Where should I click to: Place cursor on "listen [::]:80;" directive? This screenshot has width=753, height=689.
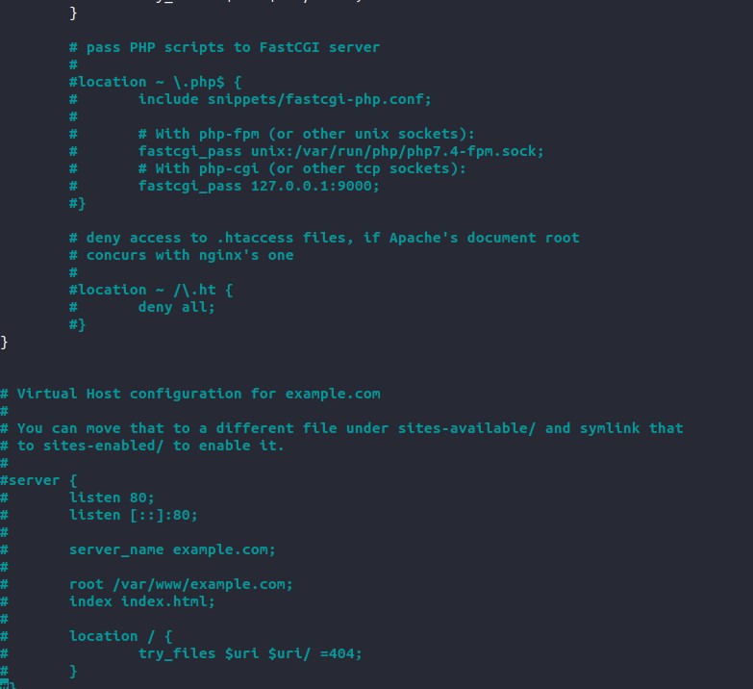[x=133, y=515]
